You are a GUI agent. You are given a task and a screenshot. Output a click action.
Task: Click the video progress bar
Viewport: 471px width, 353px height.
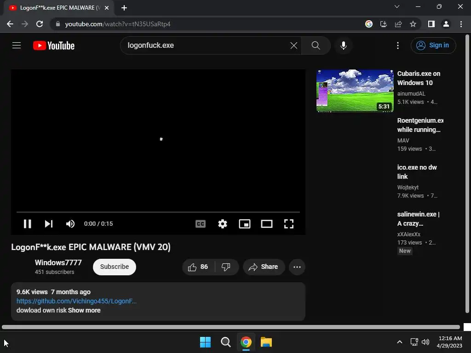click(158, 212)
